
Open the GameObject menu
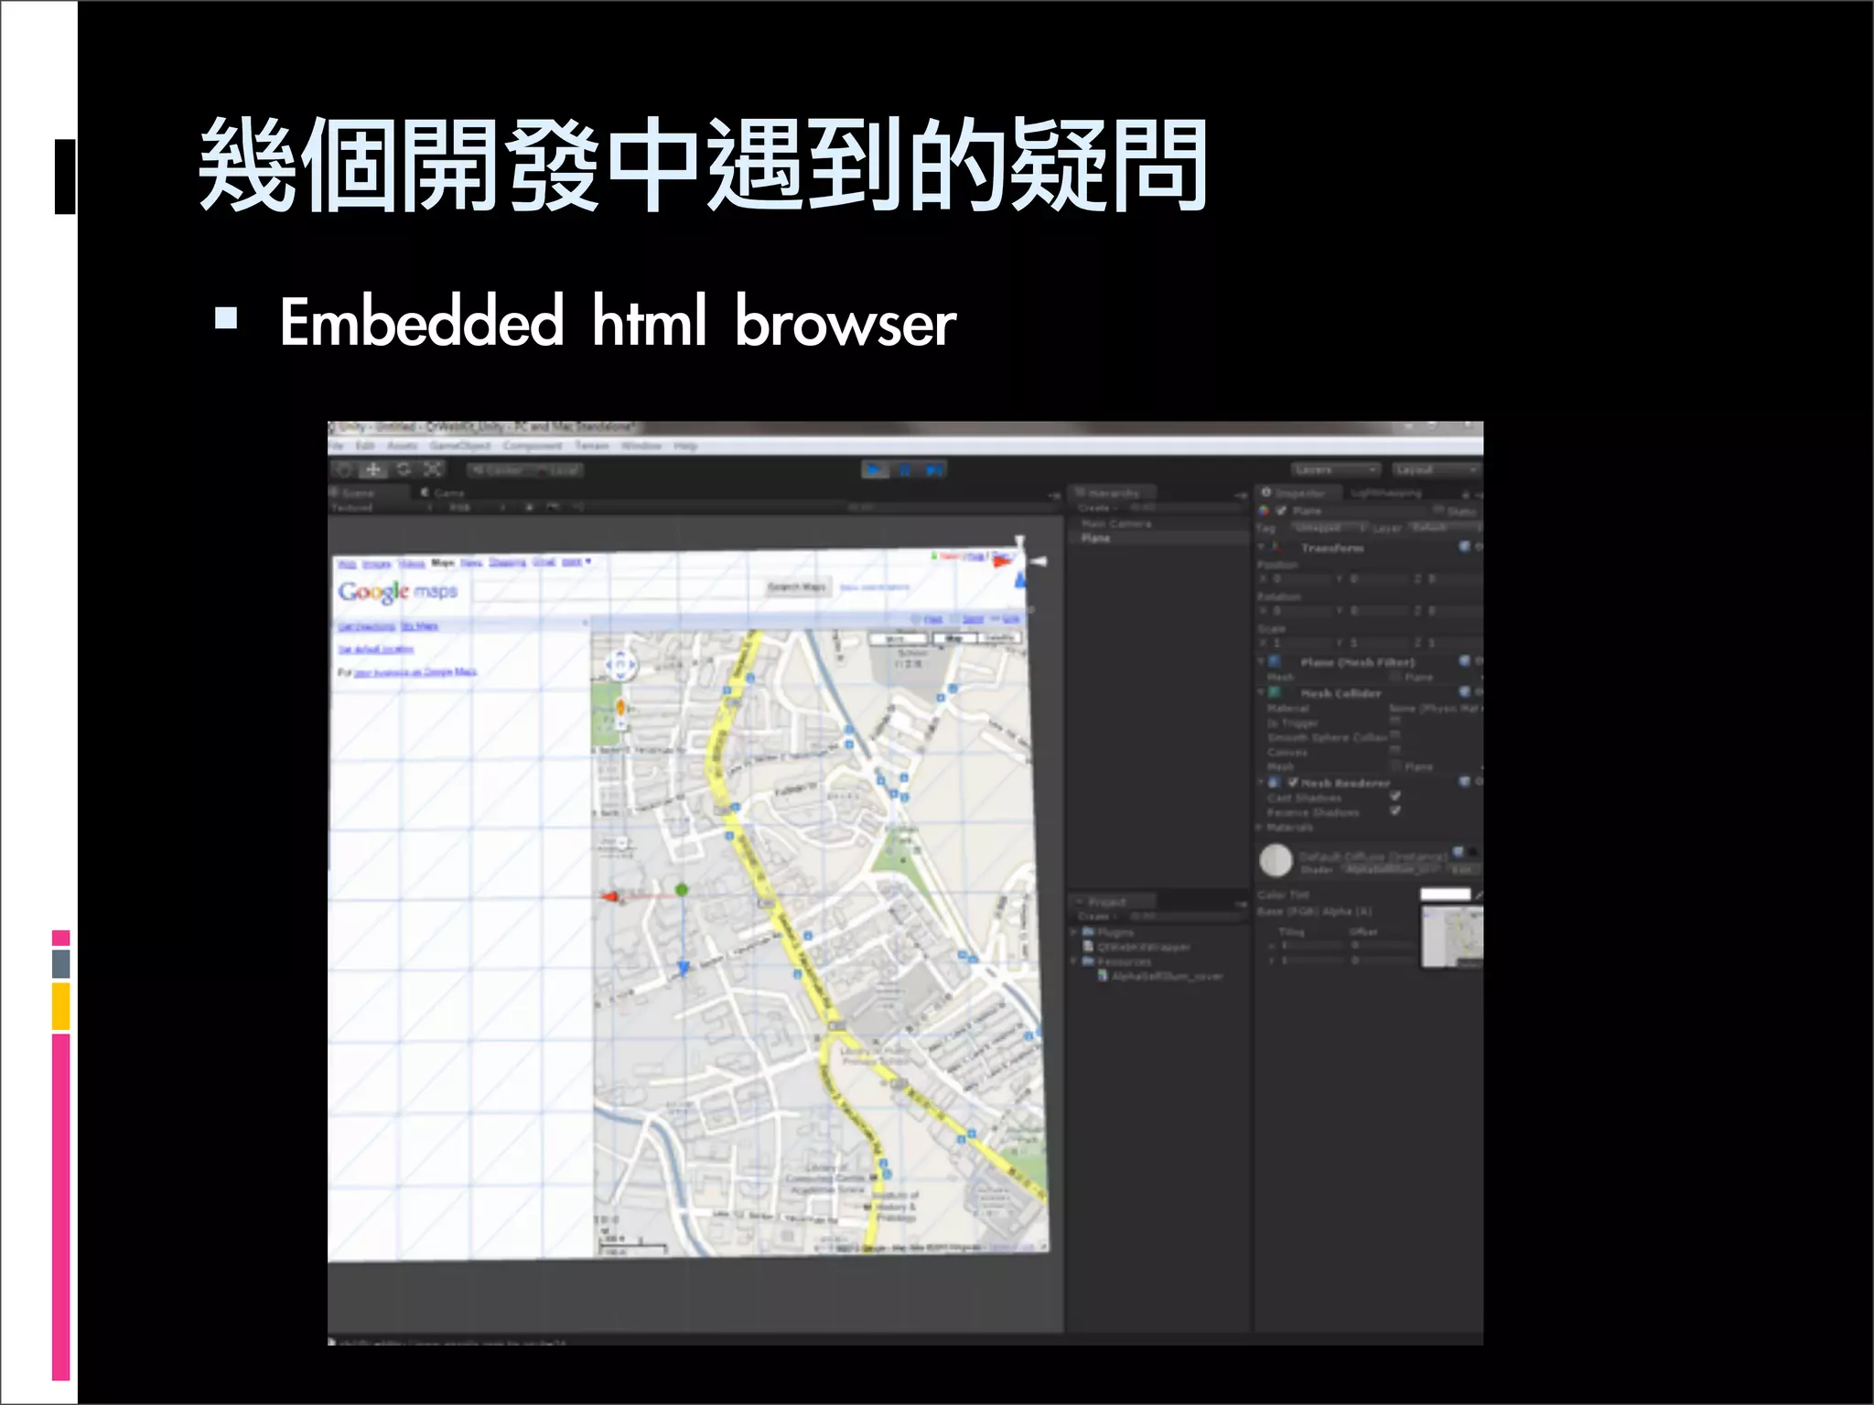459,446
